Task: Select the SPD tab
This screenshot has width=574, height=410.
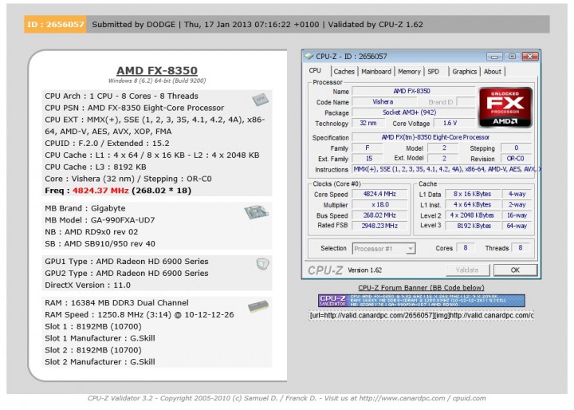Action: (x=434, y=72)
